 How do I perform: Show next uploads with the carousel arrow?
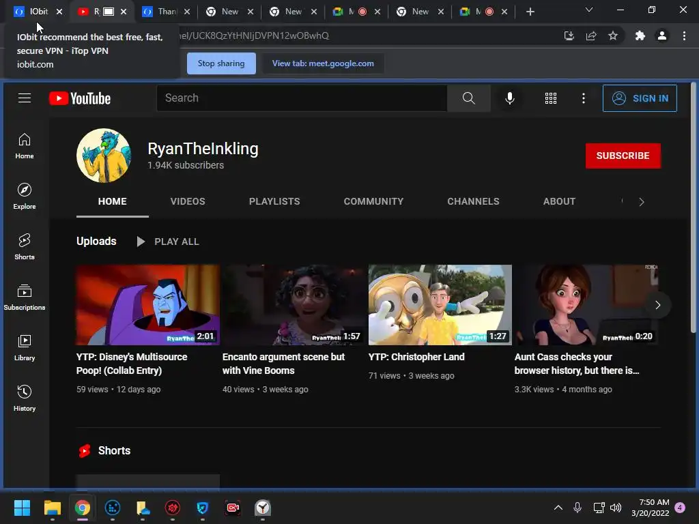[x=657, y=305]
